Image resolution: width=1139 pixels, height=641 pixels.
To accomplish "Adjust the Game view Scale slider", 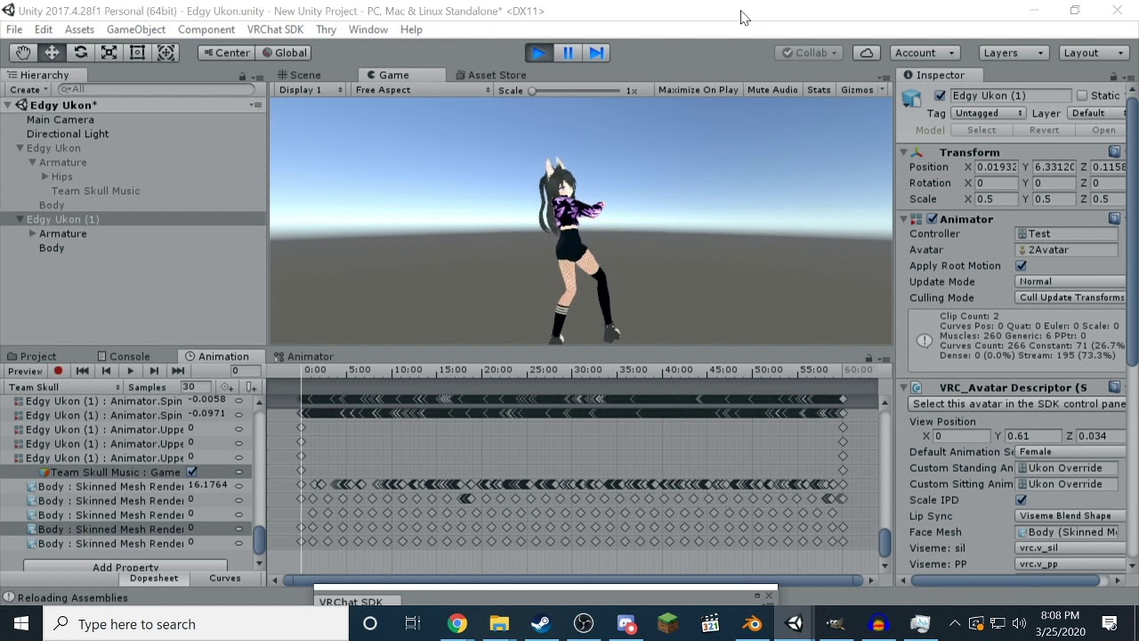I will click(x=575, y=91).
